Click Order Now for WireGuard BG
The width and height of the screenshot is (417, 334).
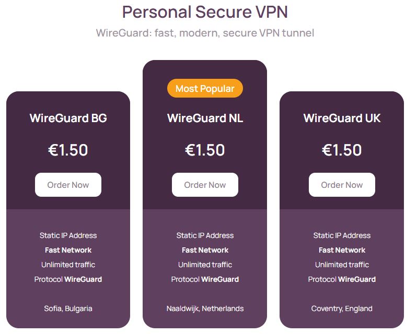click(68, 185)
